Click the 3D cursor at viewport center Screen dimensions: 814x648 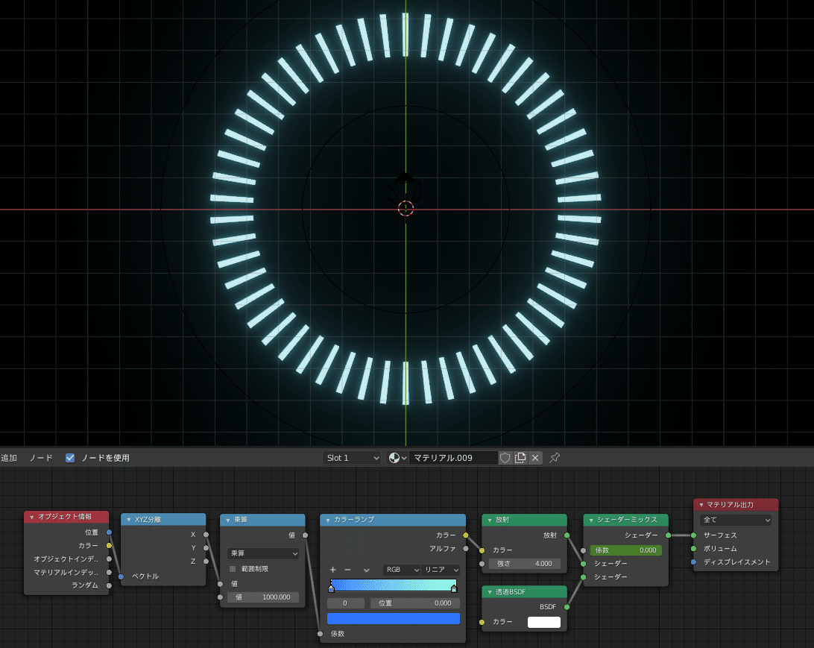pos(406,209)
